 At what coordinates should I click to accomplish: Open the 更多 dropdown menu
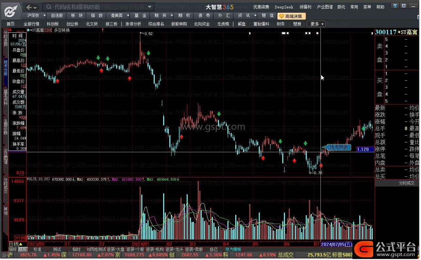coord(316,24)
